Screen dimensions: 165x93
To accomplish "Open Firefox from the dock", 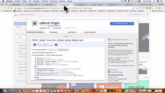I will (x=22, y=91).
